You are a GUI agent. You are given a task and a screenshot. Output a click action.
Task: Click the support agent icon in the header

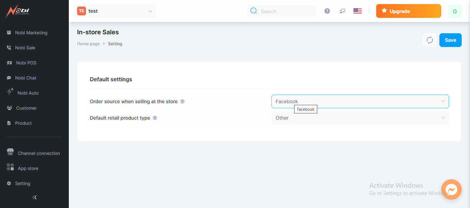(x=342, y=11)
